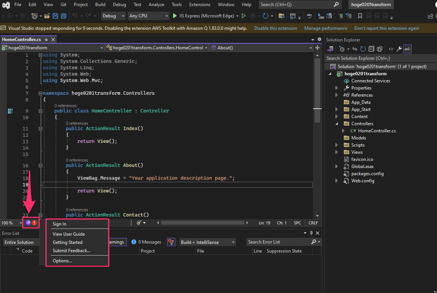The height and width of the screenshot is (293, 437).
Task: Click the Search Error List input field
Action: [x=279, y=242]
